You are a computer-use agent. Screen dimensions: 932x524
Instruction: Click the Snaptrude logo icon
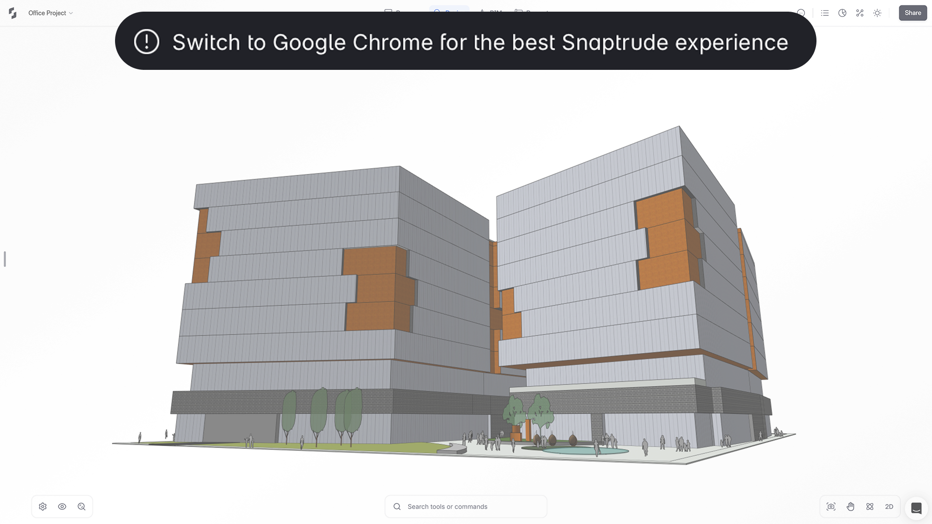point(13,13)
